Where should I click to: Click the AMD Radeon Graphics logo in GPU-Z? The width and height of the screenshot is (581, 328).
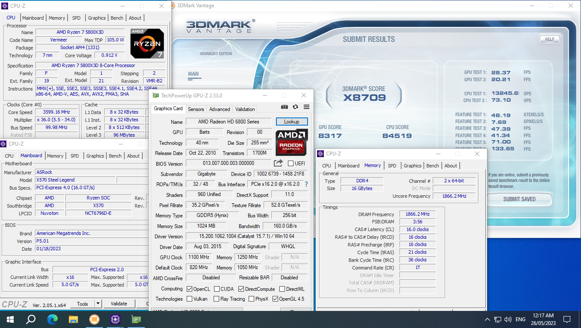tap(292, 142)
